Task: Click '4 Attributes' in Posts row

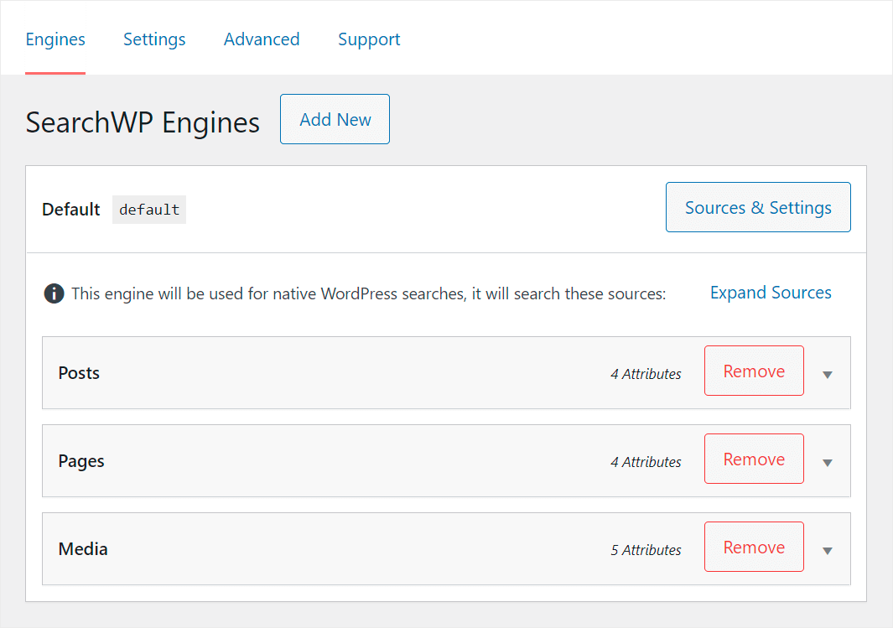Action: pyautogui.click(x=646, y=374)
